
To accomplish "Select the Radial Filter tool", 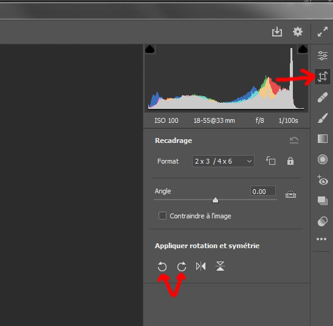I will coord(323,159).
